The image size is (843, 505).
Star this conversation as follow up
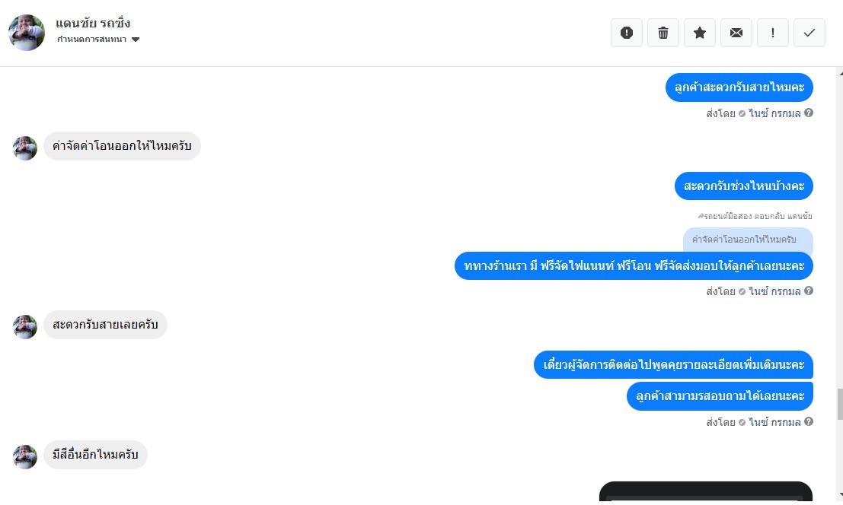699,33
